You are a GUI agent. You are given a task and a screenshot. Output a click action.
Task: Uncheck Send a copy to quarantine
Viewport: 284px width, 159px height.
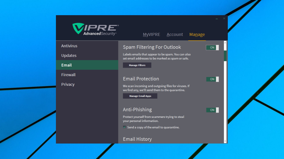(124, 127)
